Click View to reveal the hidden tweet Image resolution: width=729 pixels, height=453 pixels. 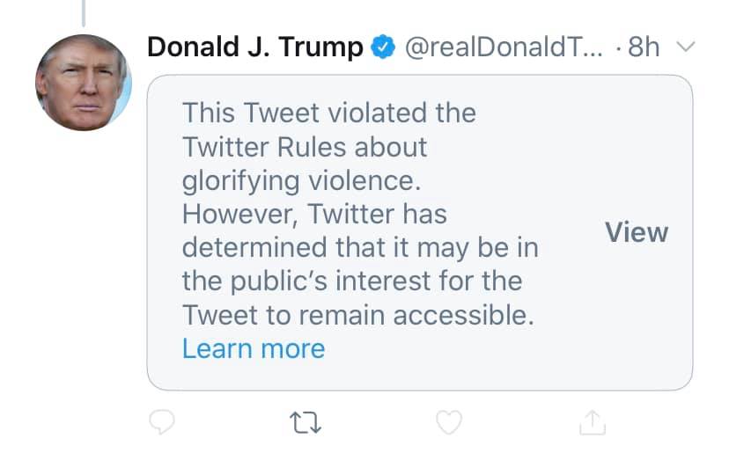[x=637, y=232]
